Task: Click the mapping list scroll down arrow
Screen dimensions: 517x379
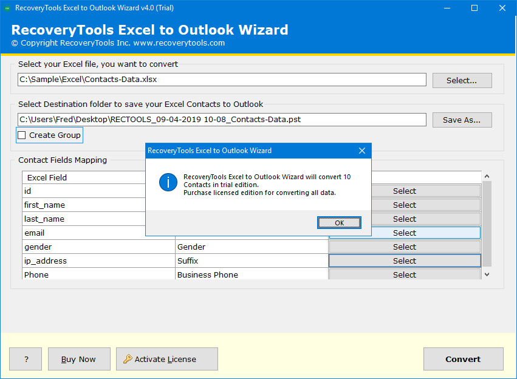Action: [487, 275]
